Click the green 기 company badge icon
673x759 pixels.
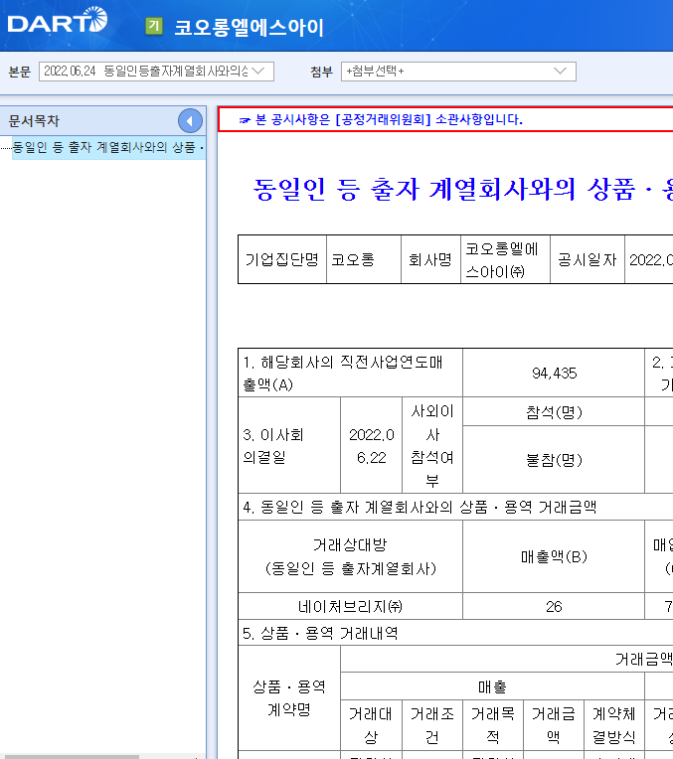(x=154, y=26)
